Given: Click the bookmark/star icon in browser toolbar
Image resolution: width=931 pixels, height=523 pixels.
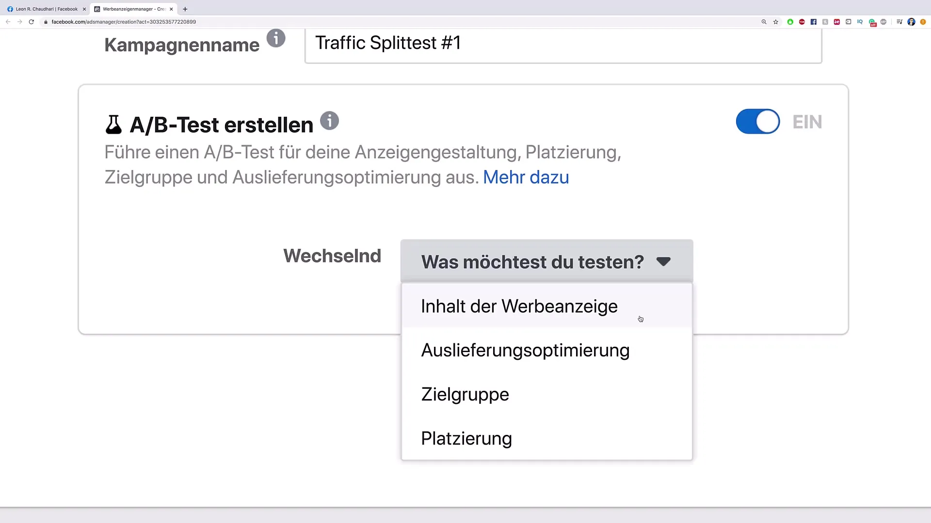Looking at the screenshot, I should coord(776,22).
